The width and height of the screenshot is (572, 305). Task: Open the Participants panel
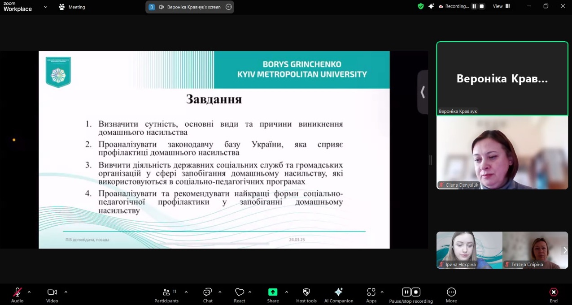click(x=166, y=294)
